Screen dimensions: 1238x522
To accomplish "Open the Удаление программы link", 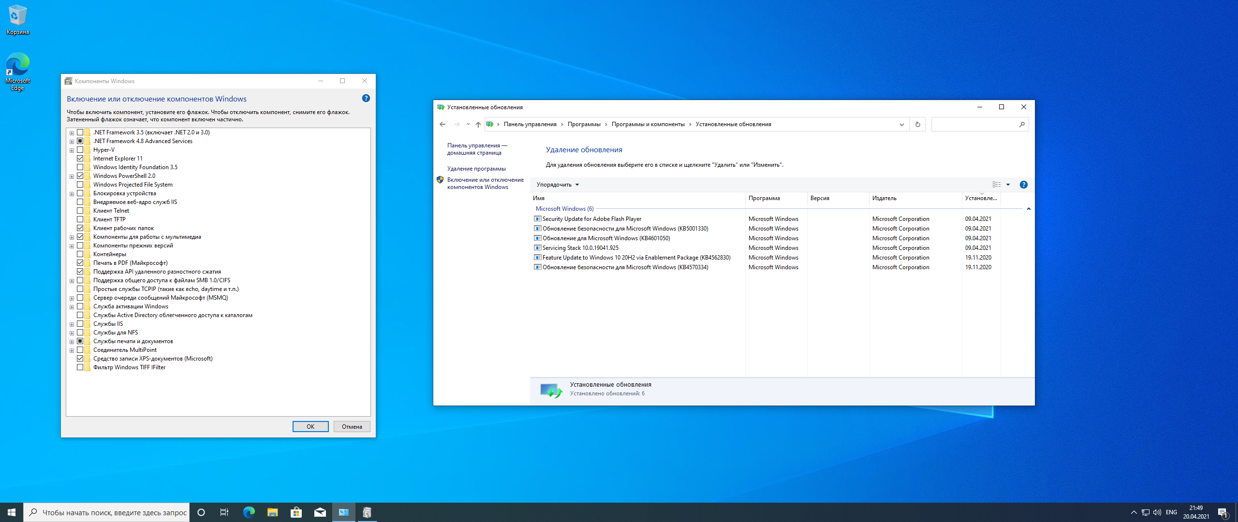I will tap(476, 169).
